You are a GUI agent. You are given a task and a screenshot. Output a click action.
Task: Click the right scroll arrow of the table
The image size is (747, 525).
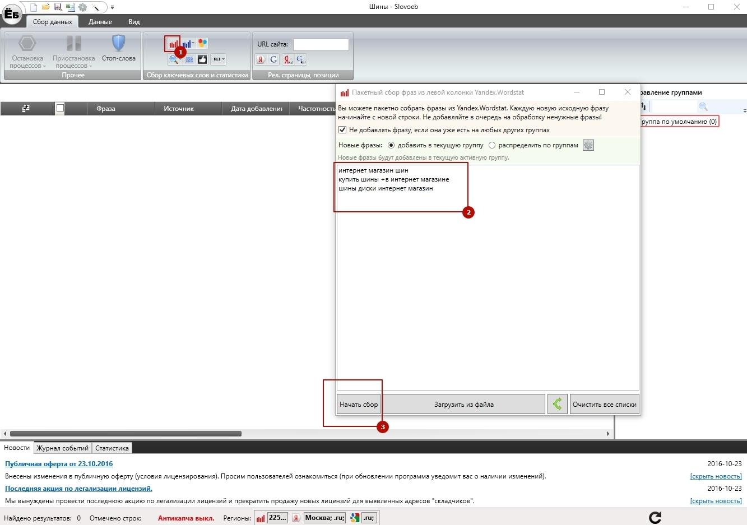[608, 434]
